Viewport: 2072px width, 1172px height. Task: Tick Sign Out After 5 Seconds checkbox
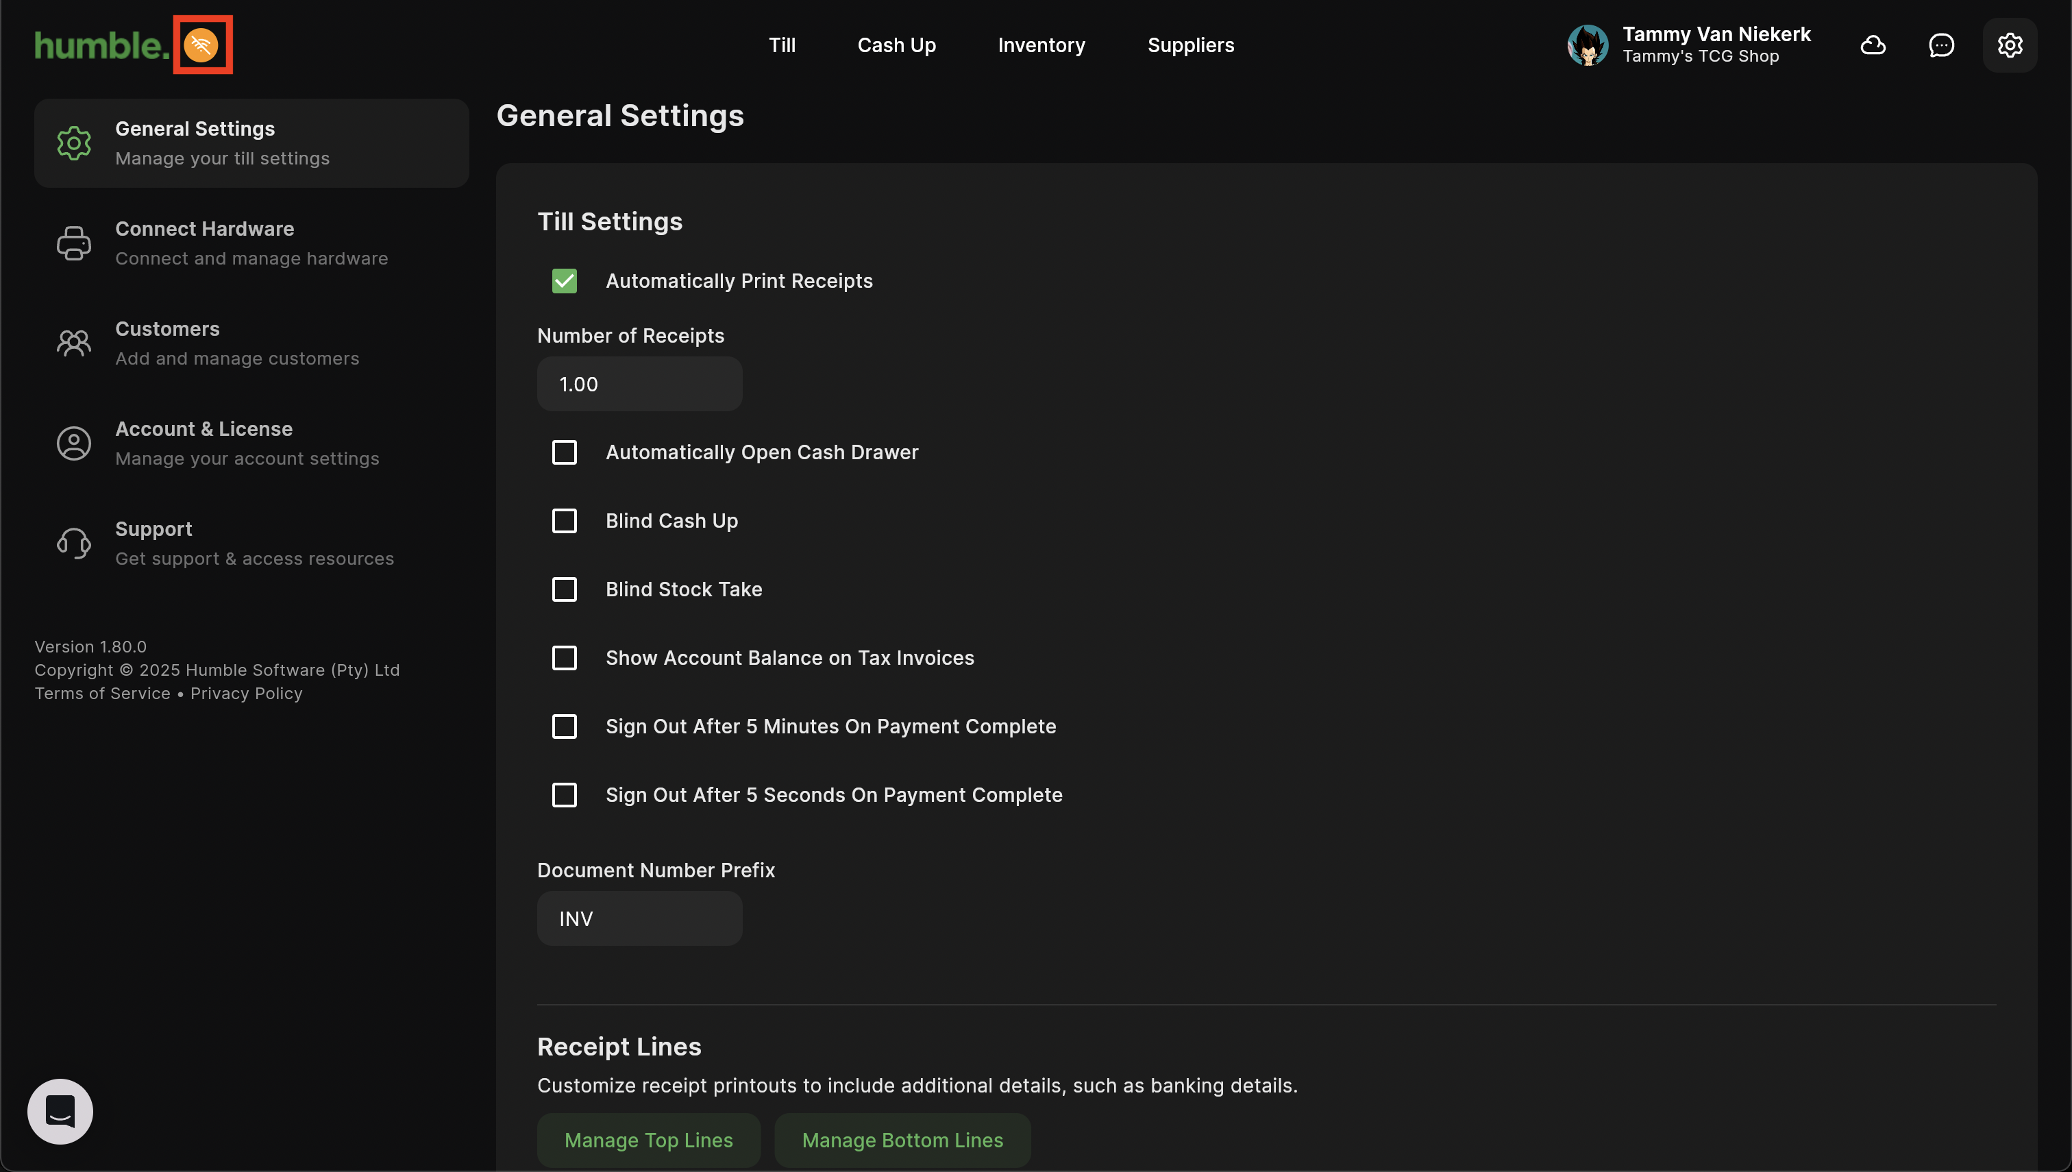564,794
